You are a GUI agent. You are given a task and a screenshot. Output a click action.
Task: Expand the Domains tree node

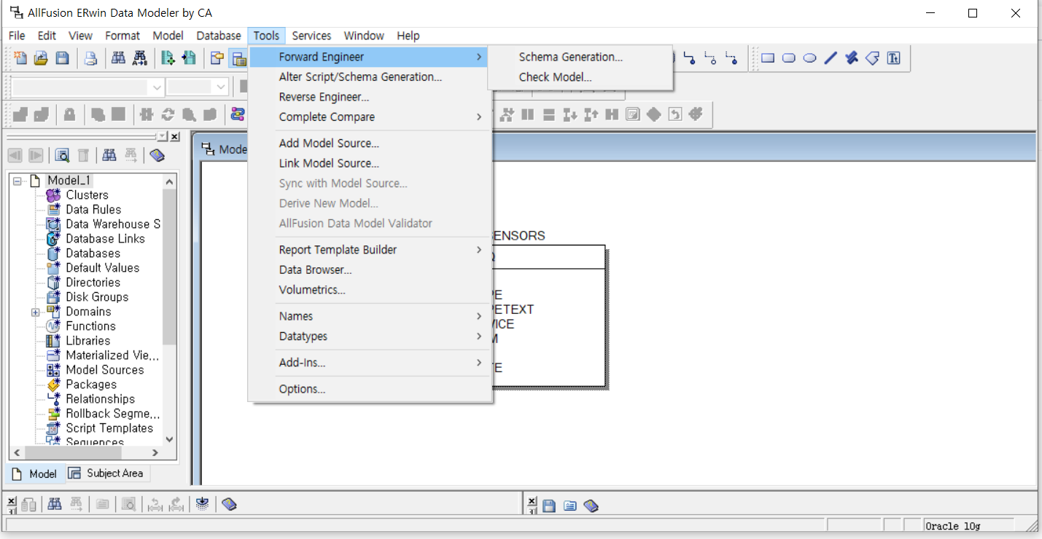(x=35, y=312)
